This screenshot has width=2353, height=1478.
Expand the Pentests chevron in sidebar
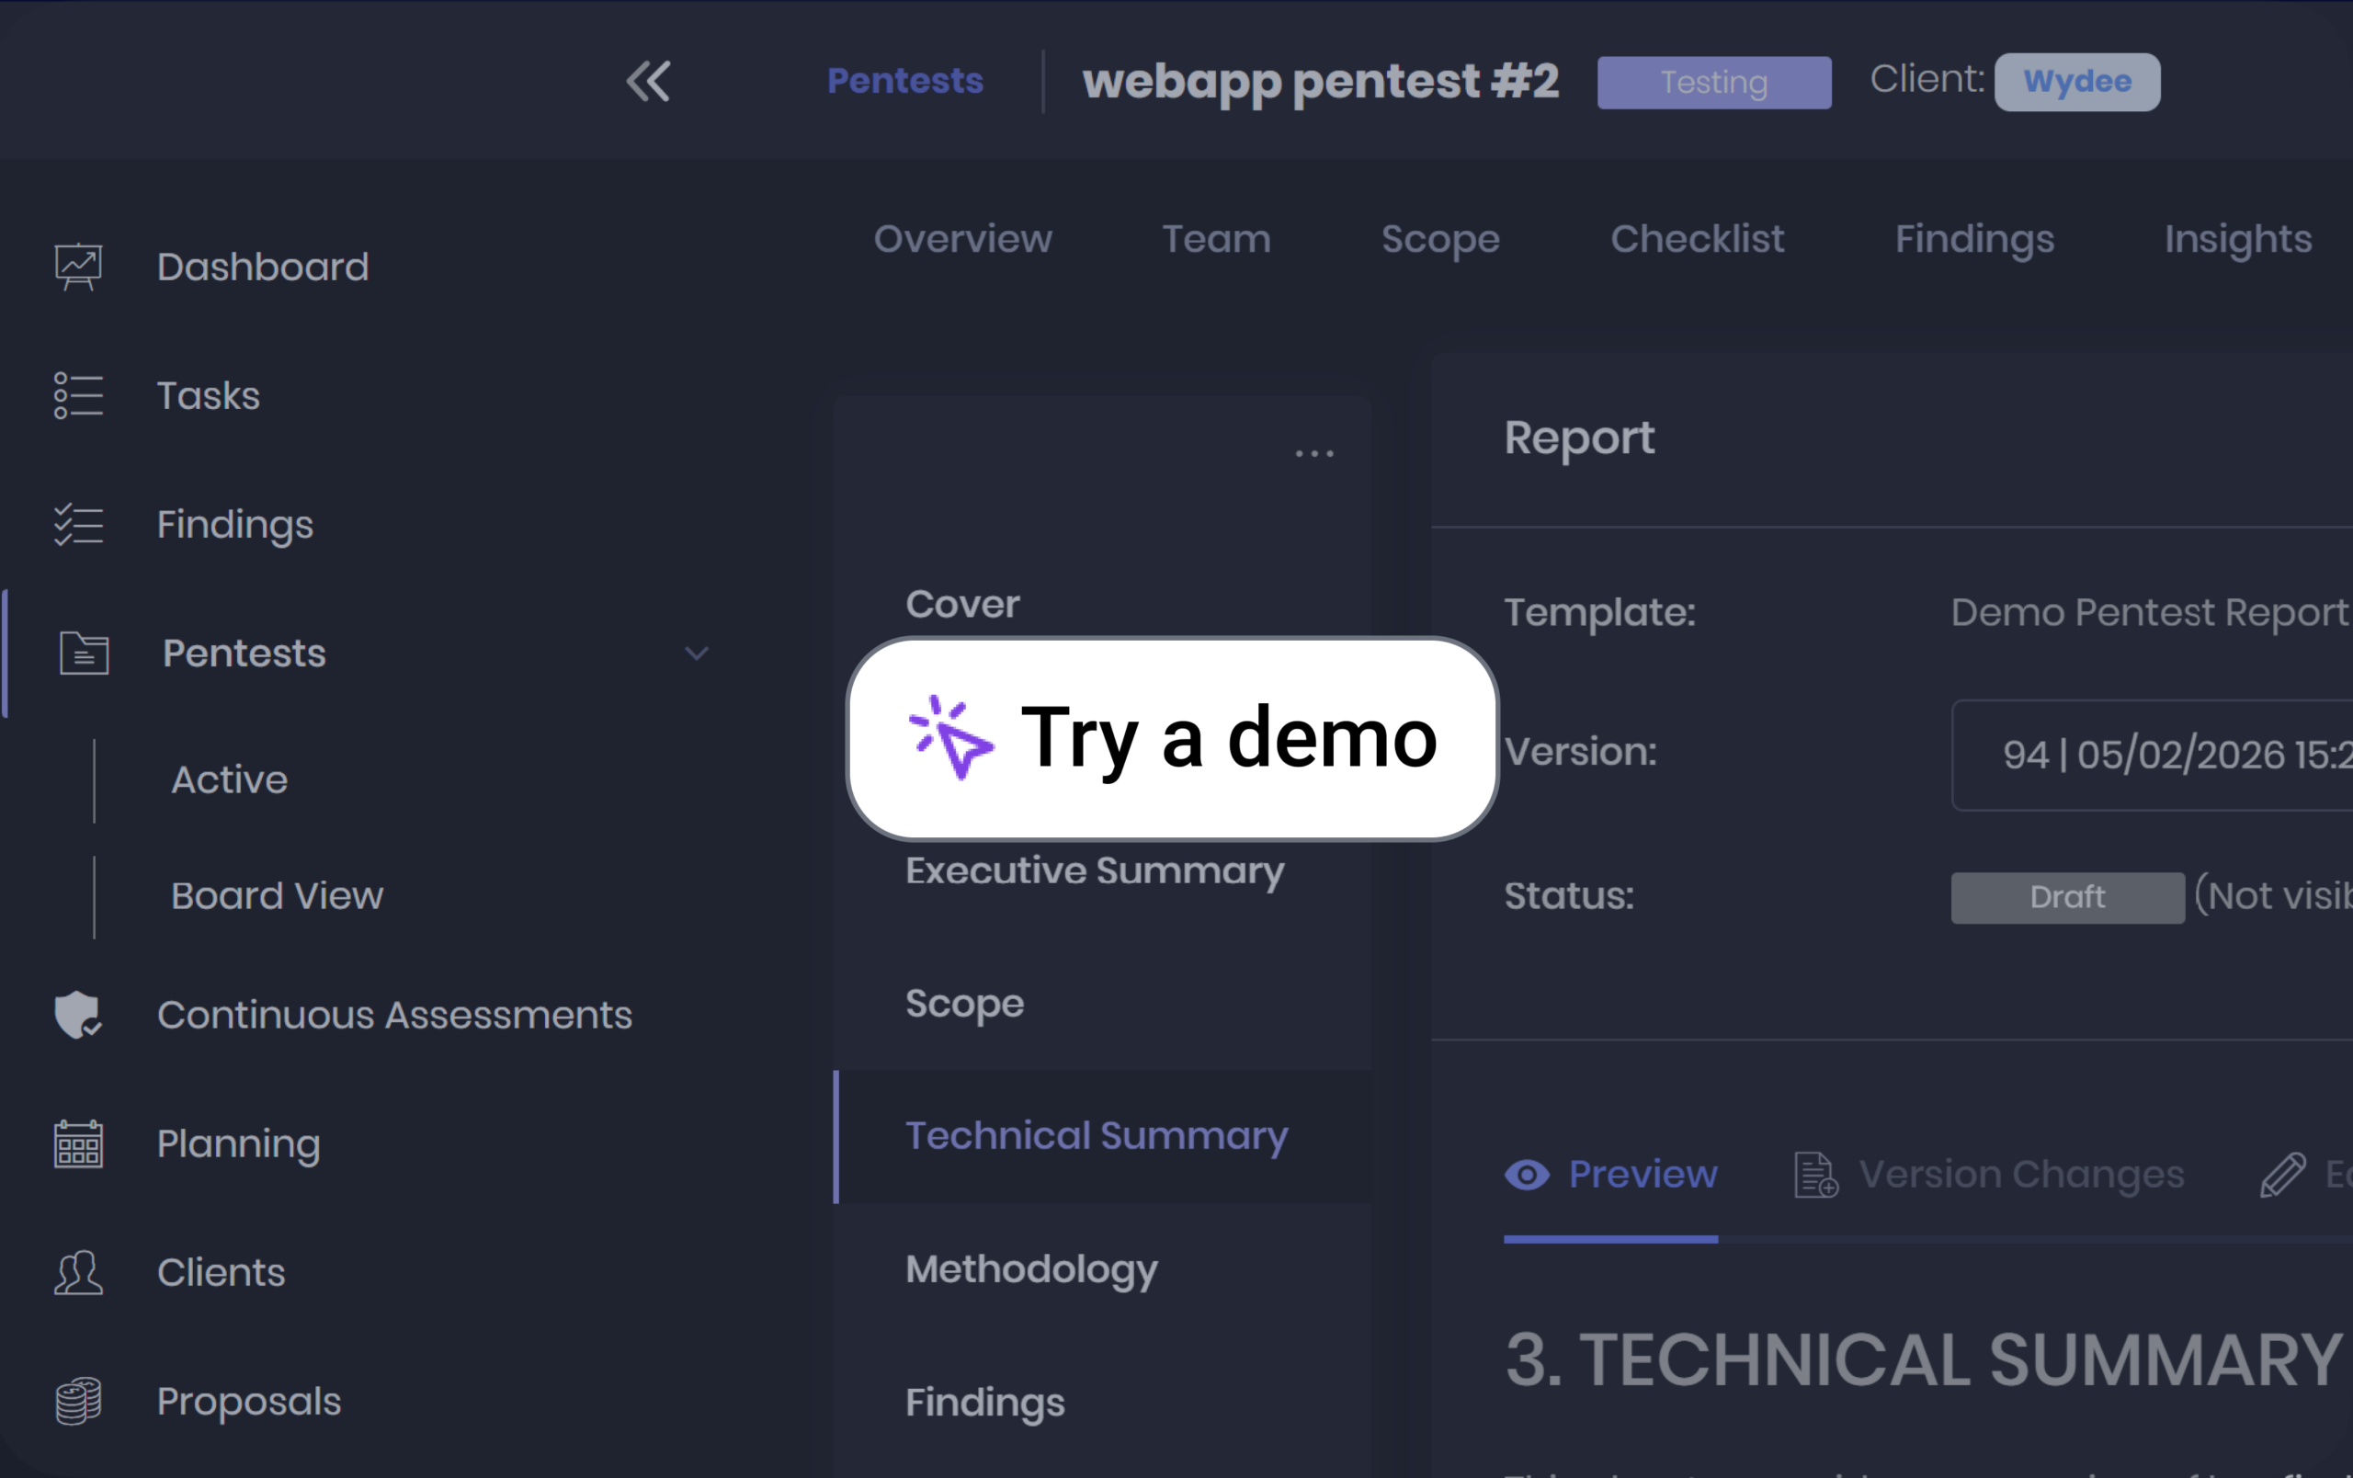click(697, 653)
